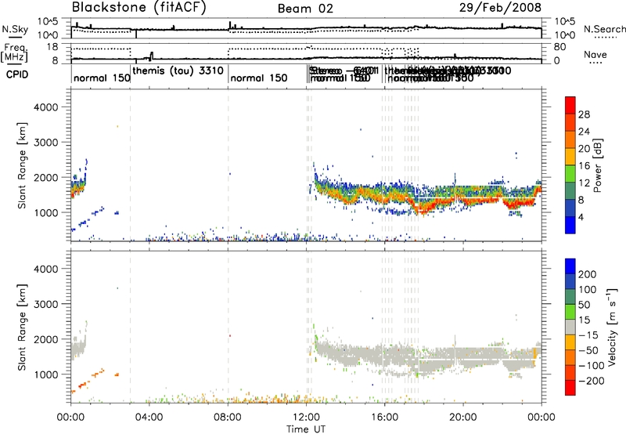Click the 'Time UT' axis label
Viewport: 626px width, 434px height.
(306, 429)
